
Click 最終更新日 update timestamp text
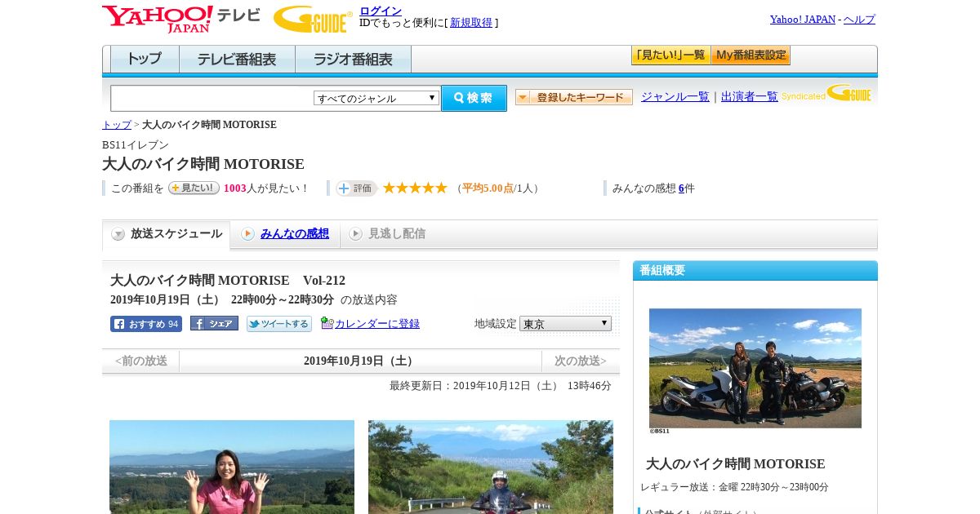[501, 386]
